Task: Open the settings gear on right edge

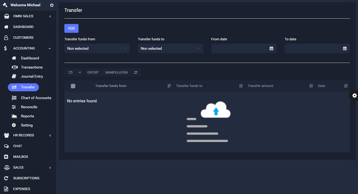Action: 354,96
